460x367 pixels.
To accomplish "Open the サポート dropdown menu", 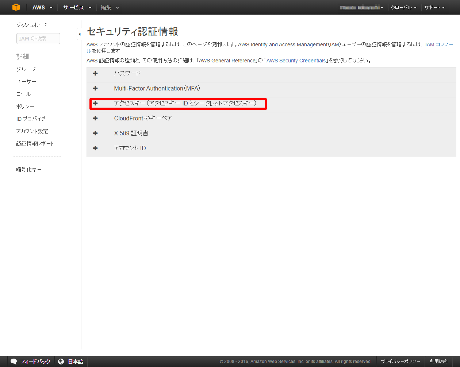I will (x=434, y=7).
